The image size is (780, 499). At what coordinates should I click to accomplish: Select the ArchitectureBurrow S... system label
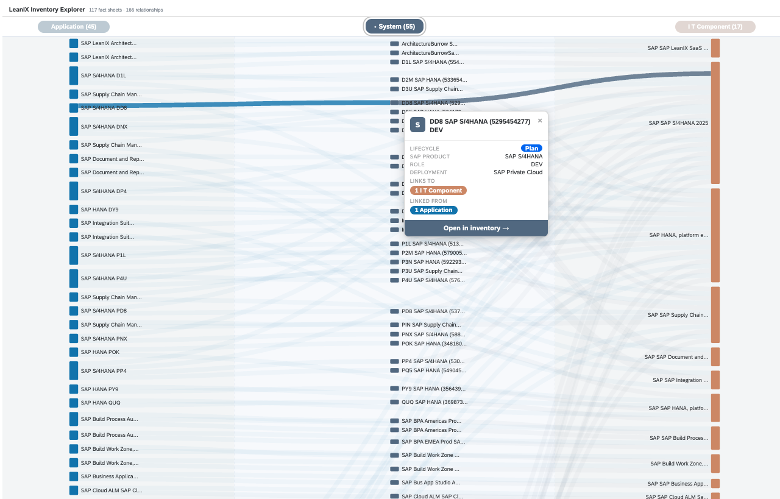(x=429, y=44)
